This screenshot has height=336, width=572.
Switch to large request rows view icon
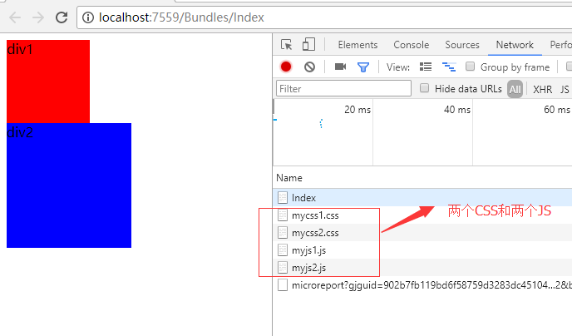tap(426, 67)
